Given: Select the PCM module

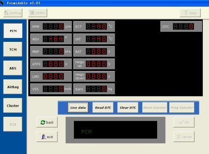Looking at the screenshot, I should [x=13, y=31].
